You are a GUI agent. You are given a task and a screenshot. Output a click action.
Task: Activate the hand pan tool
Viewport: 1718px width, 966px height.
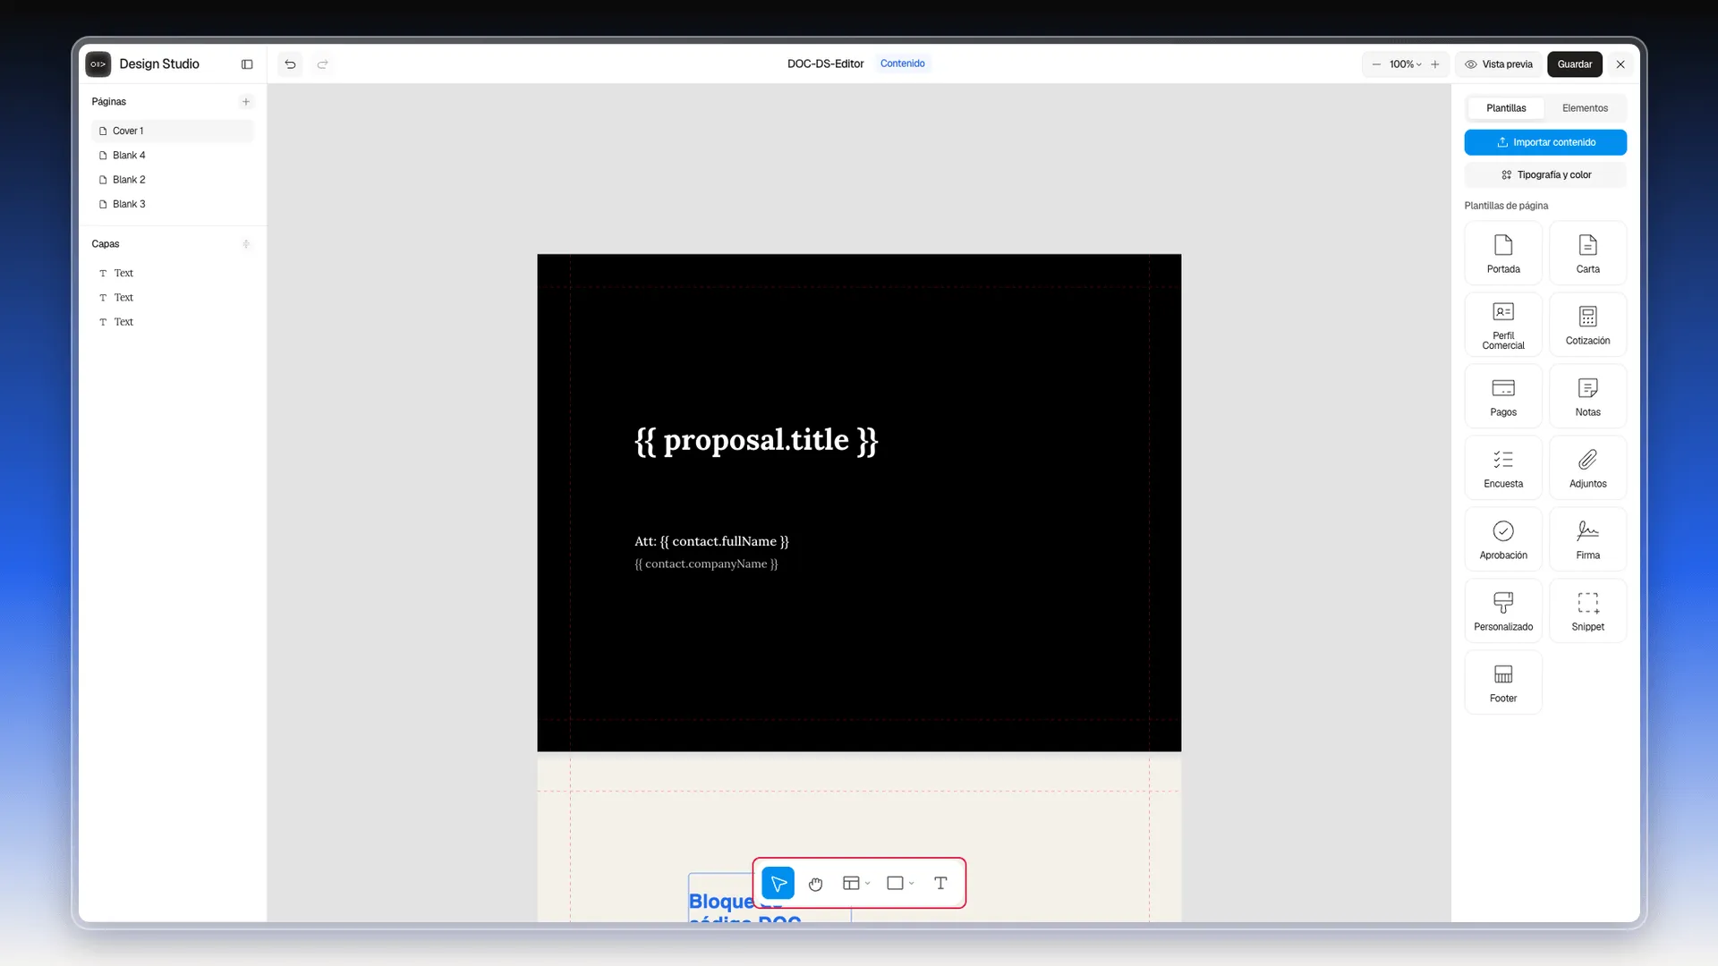pos(815,884)
